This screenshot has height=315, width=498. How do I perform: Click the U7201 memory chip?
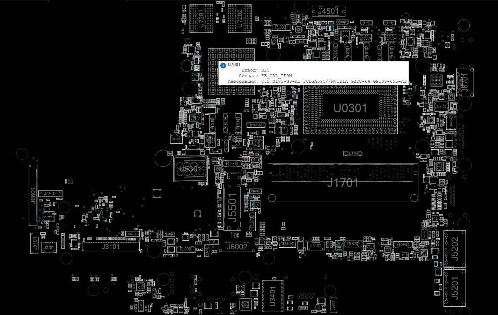[201, 19]
